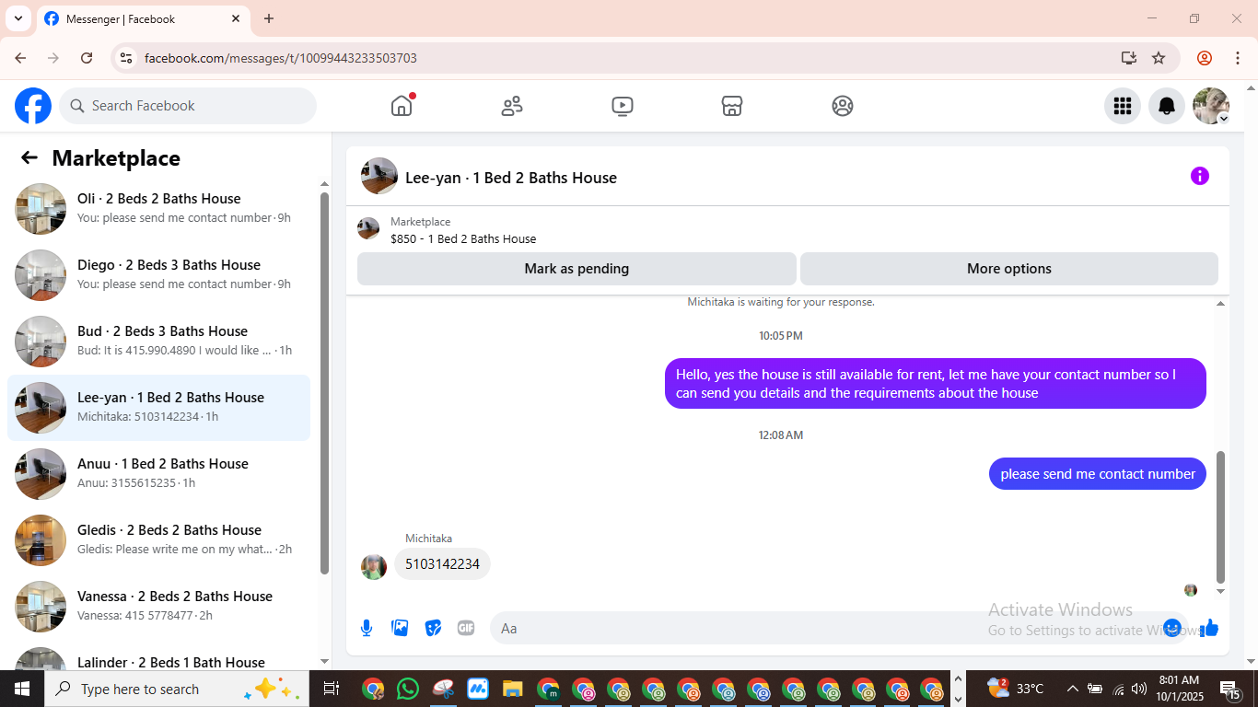Click the Lee-yan chat header thumbnail
The image size is (1258, 707).
[379, 176]
